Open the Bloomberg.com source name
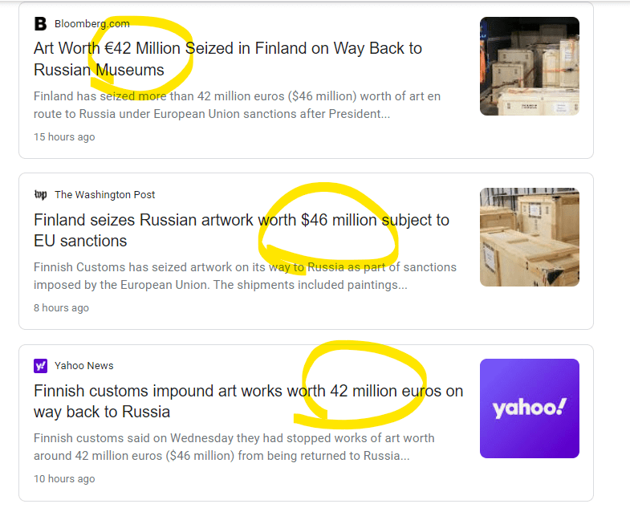 click(91, 24)
